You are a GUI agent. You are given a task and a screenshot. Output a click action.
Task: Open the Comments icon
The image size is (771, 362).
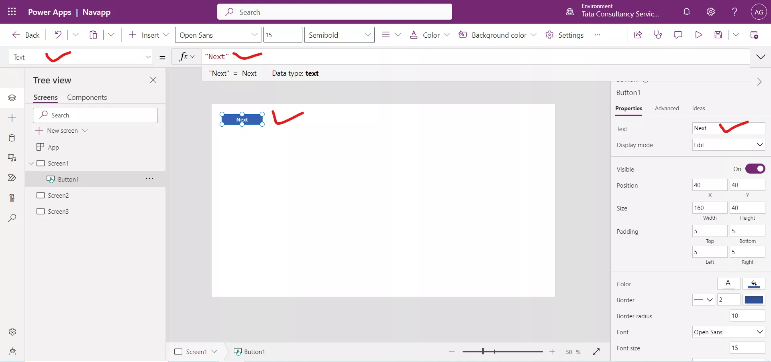(x=678, y=35)
